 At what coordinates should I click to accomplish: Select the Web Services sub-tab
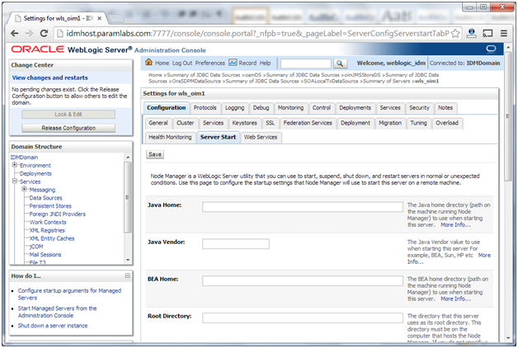coord(261,138)
